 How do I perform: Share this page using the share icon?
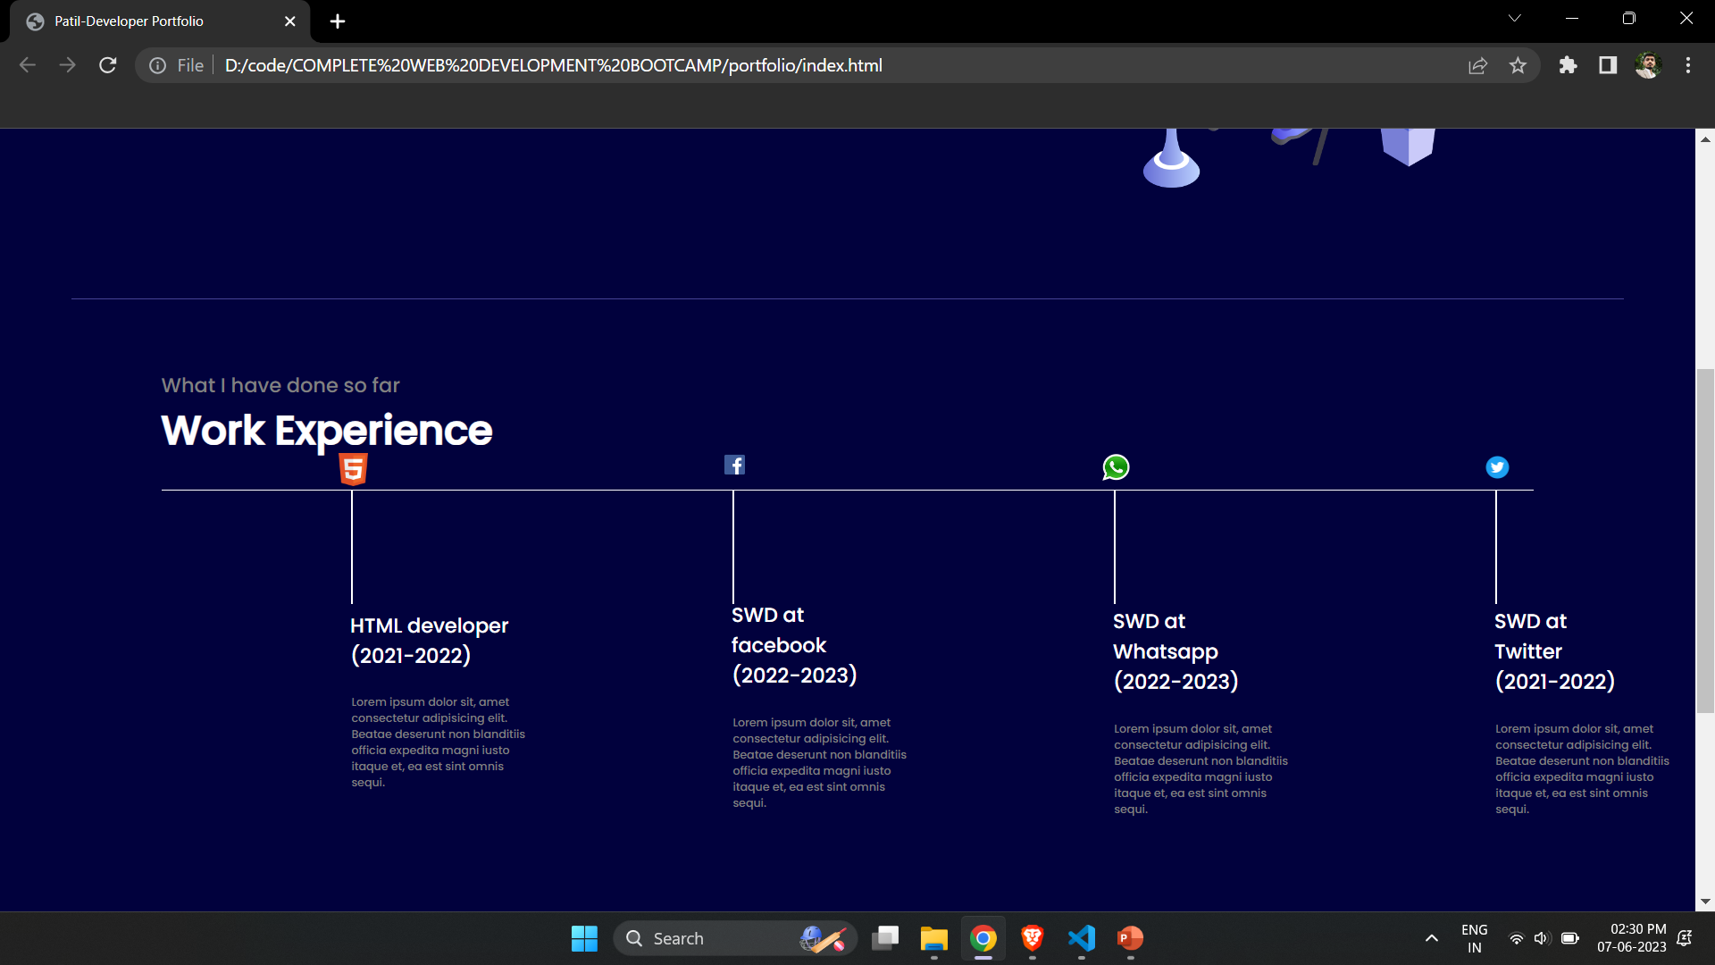(x=1477, y=65)
